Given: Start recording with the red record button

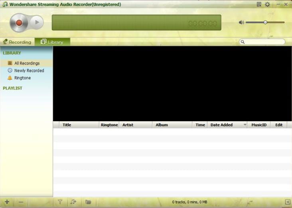Looking at the screenshot, I should click(x=19, y=23).
